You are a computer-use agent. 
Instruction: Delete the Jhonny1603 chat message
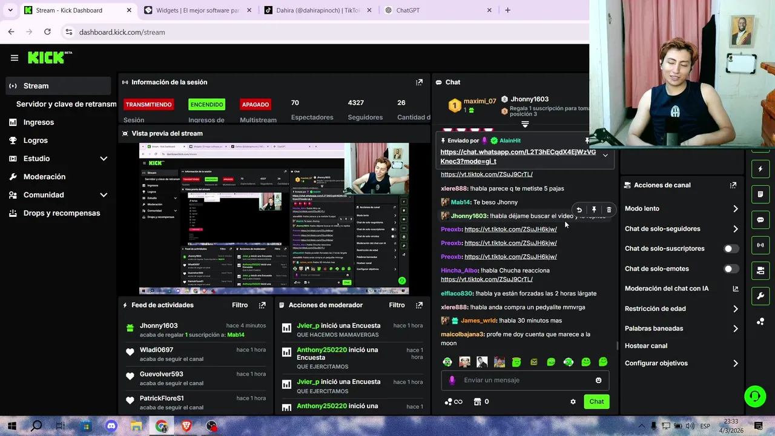[608, 210]
